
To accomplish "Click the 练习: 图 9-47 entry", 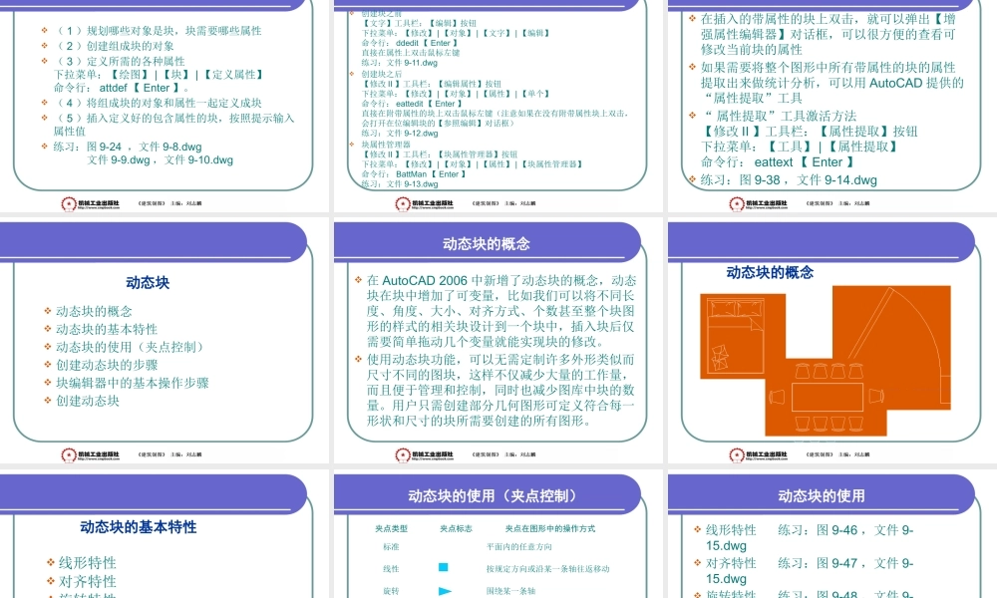I will click(x=845, y=563).
